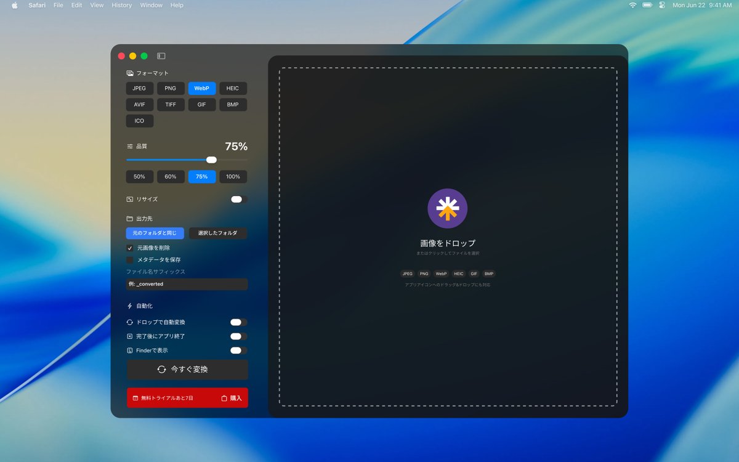Image resolution: width=739 pixels, height=462 pixels.
Task: Uncheck 元画像を削除 checkbox
Action: [x=130, y=248]
